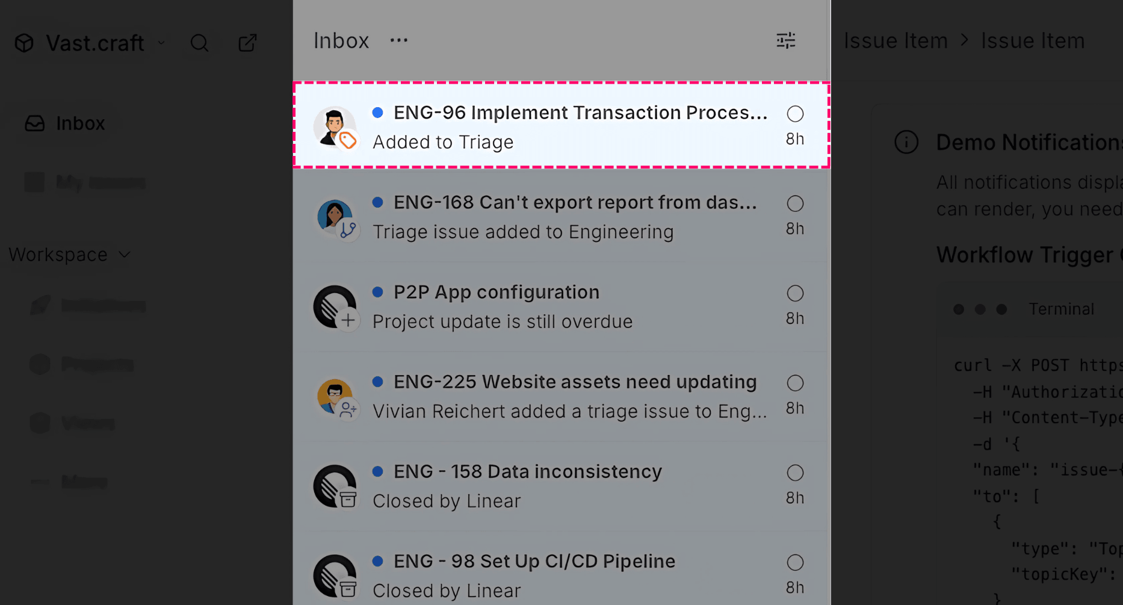1123x605 pixels.
Task: Open the Vast.craft workspace switcher dropdown
Action: click(161, 43)
